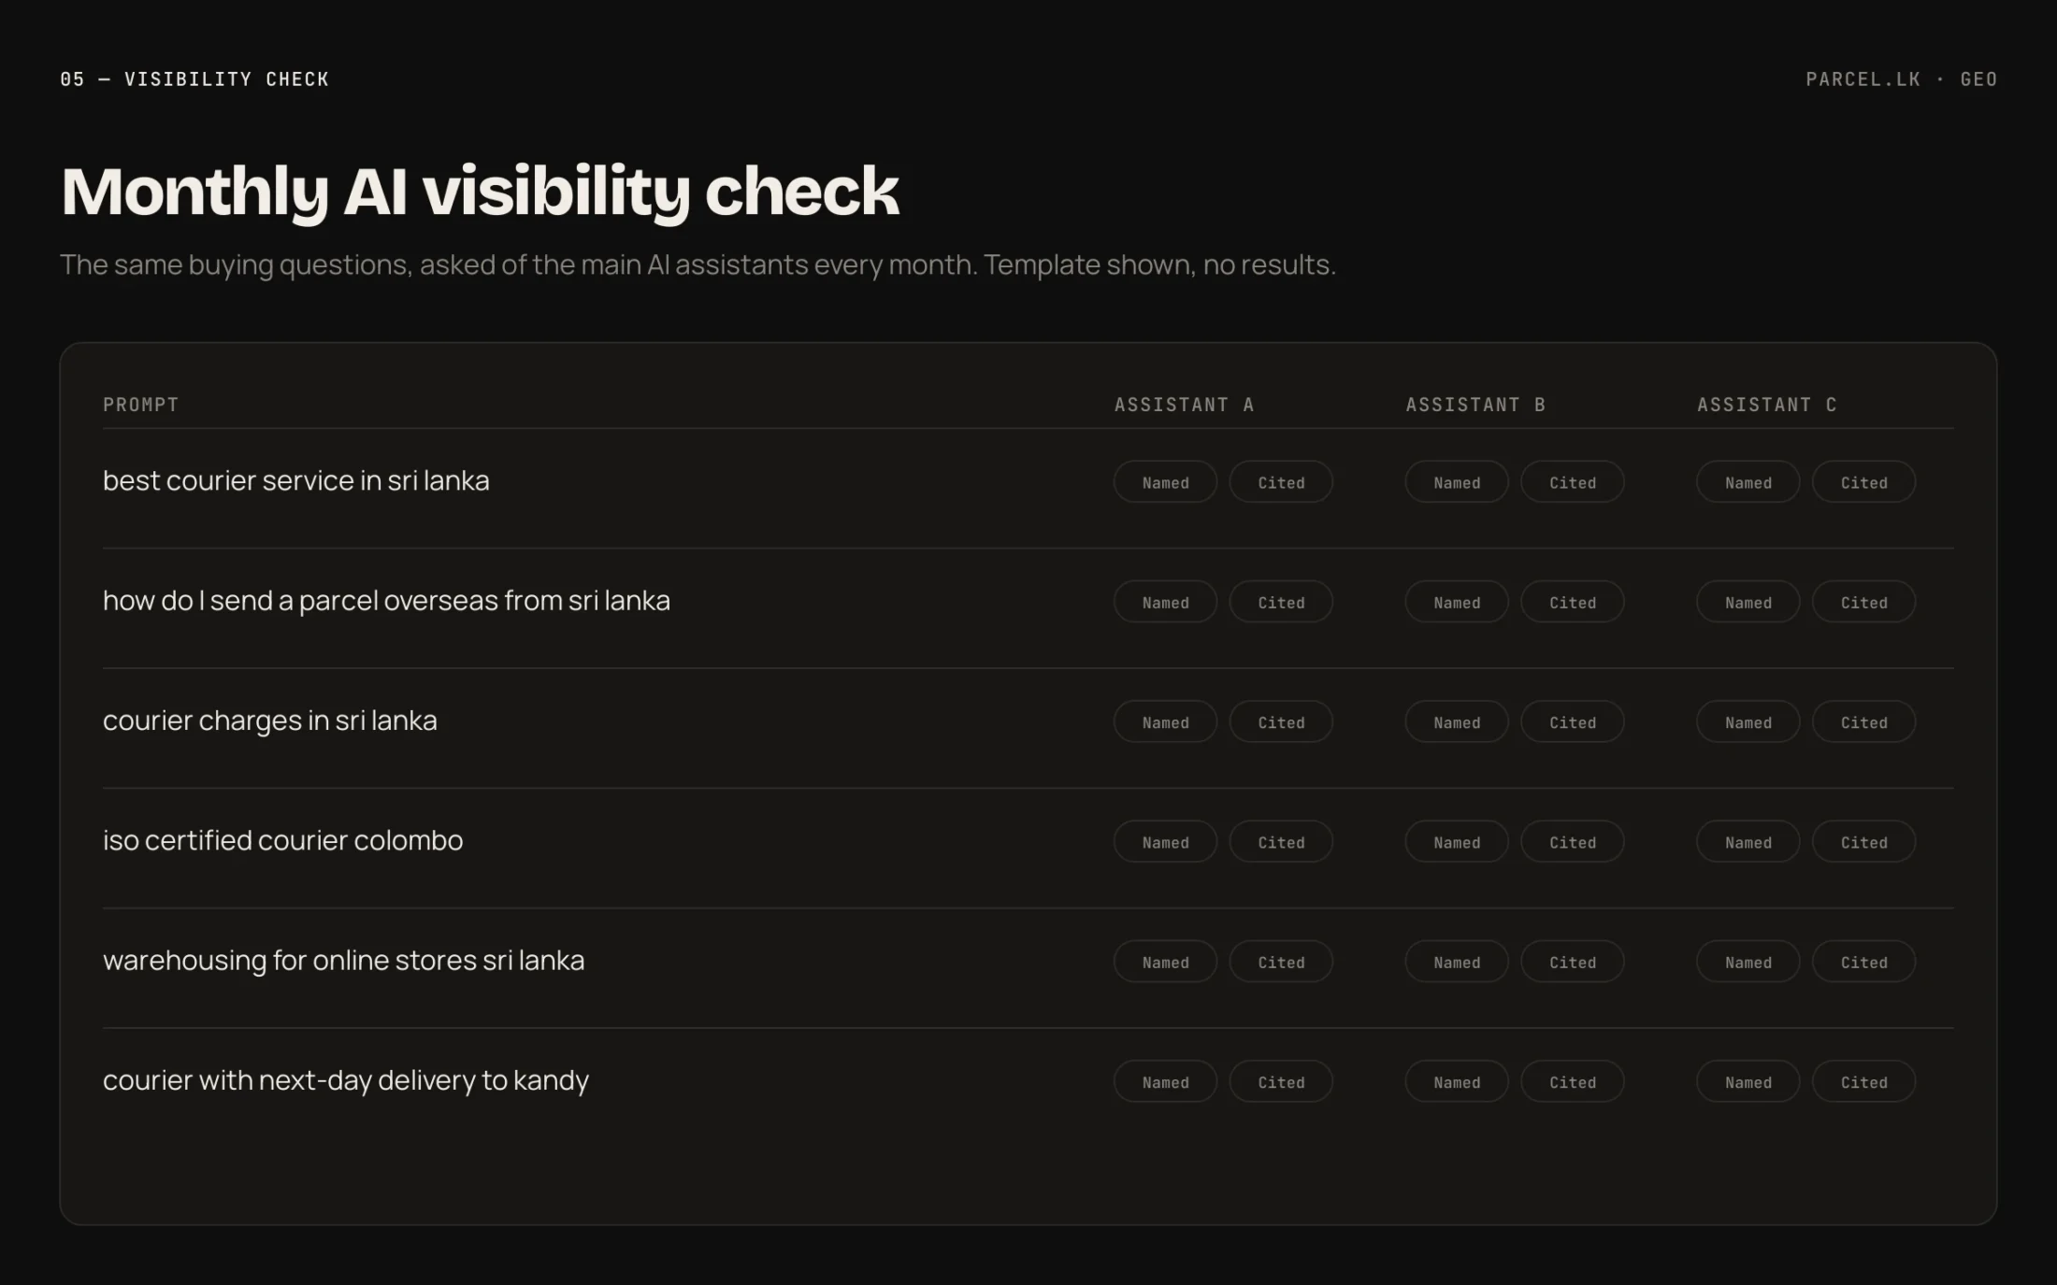Toggle Cited for Assistant A on courier charges row

[x=1281, y=721]
